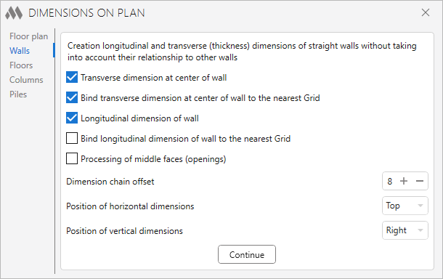
Task: Decrease dimension chain offset with minus icon
Action: [x=420, y=181]
